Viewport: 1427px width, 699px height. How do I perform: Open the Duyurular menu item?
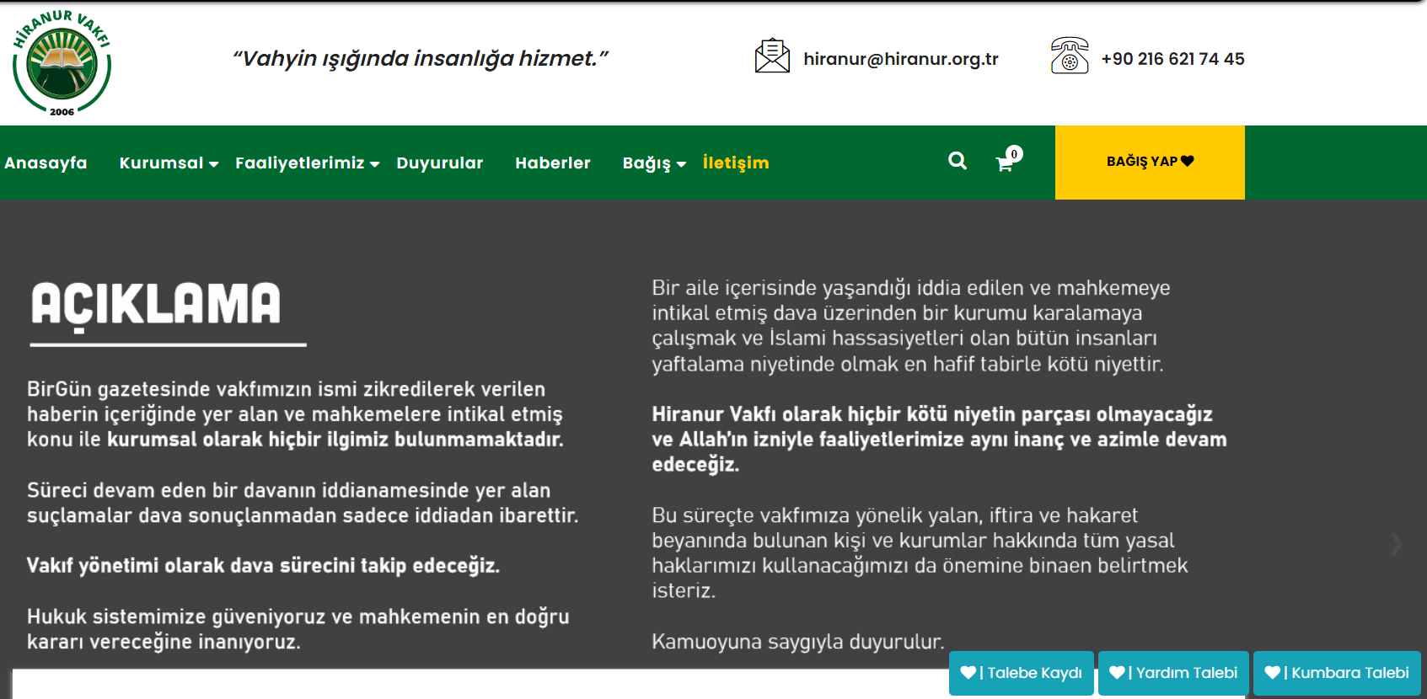tap(440, 163)
